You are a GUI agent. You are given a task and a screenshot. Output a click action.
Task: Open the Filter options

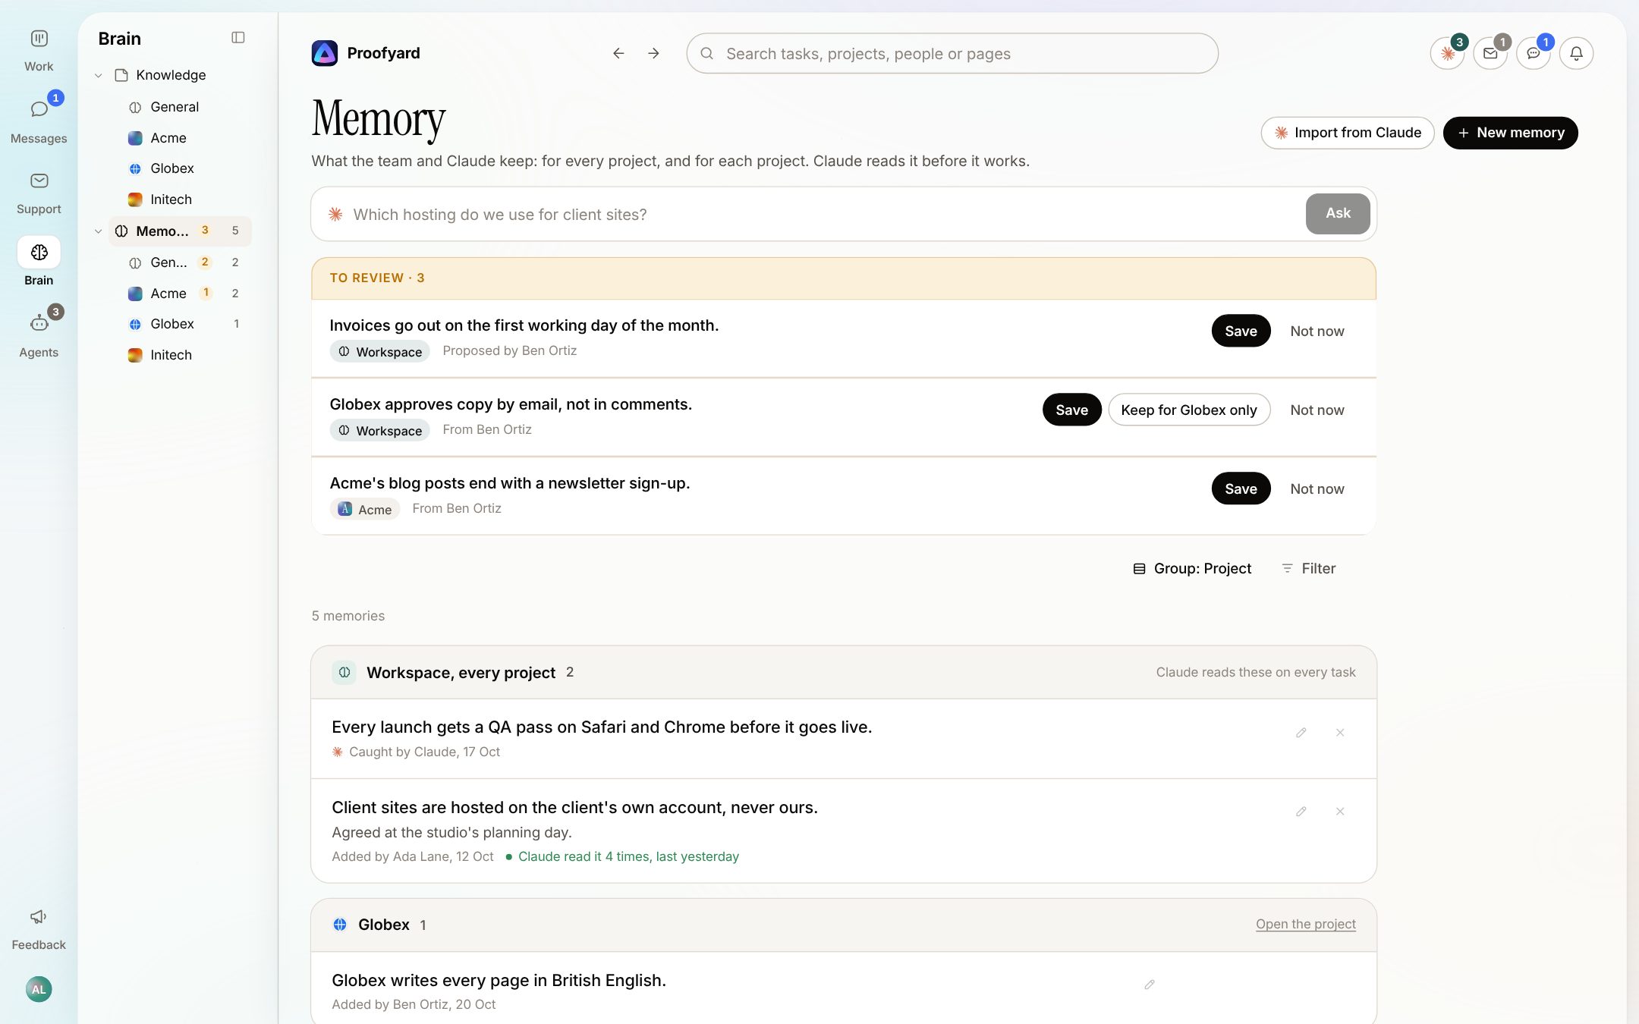[1308, 568]
